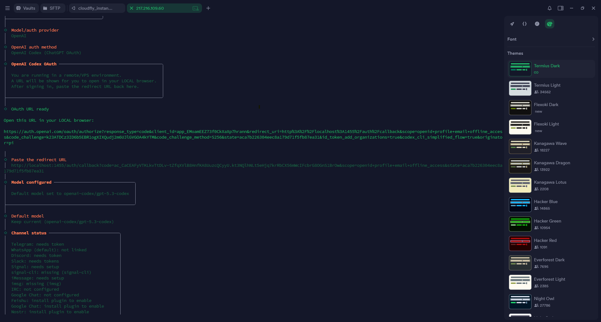Choose the Flexoki Light theme
Viewport: 601px width, 322px height.
coord(551,127)
